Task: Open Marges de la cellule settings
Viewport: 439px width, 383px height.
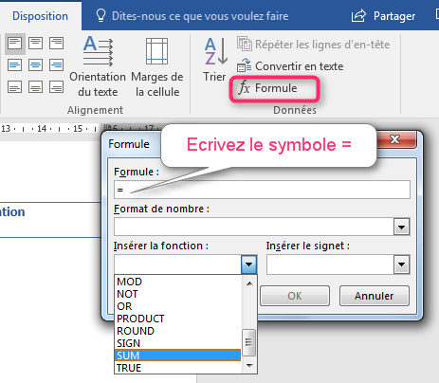Action: [157, 66]
